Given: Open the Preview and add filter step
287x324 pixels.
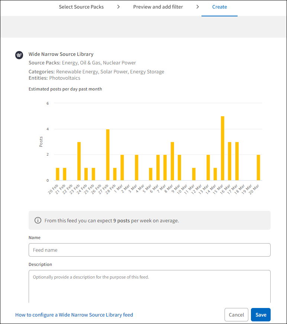Looking at the screenshot, I should pyautogui.click(x=158, y=7).
